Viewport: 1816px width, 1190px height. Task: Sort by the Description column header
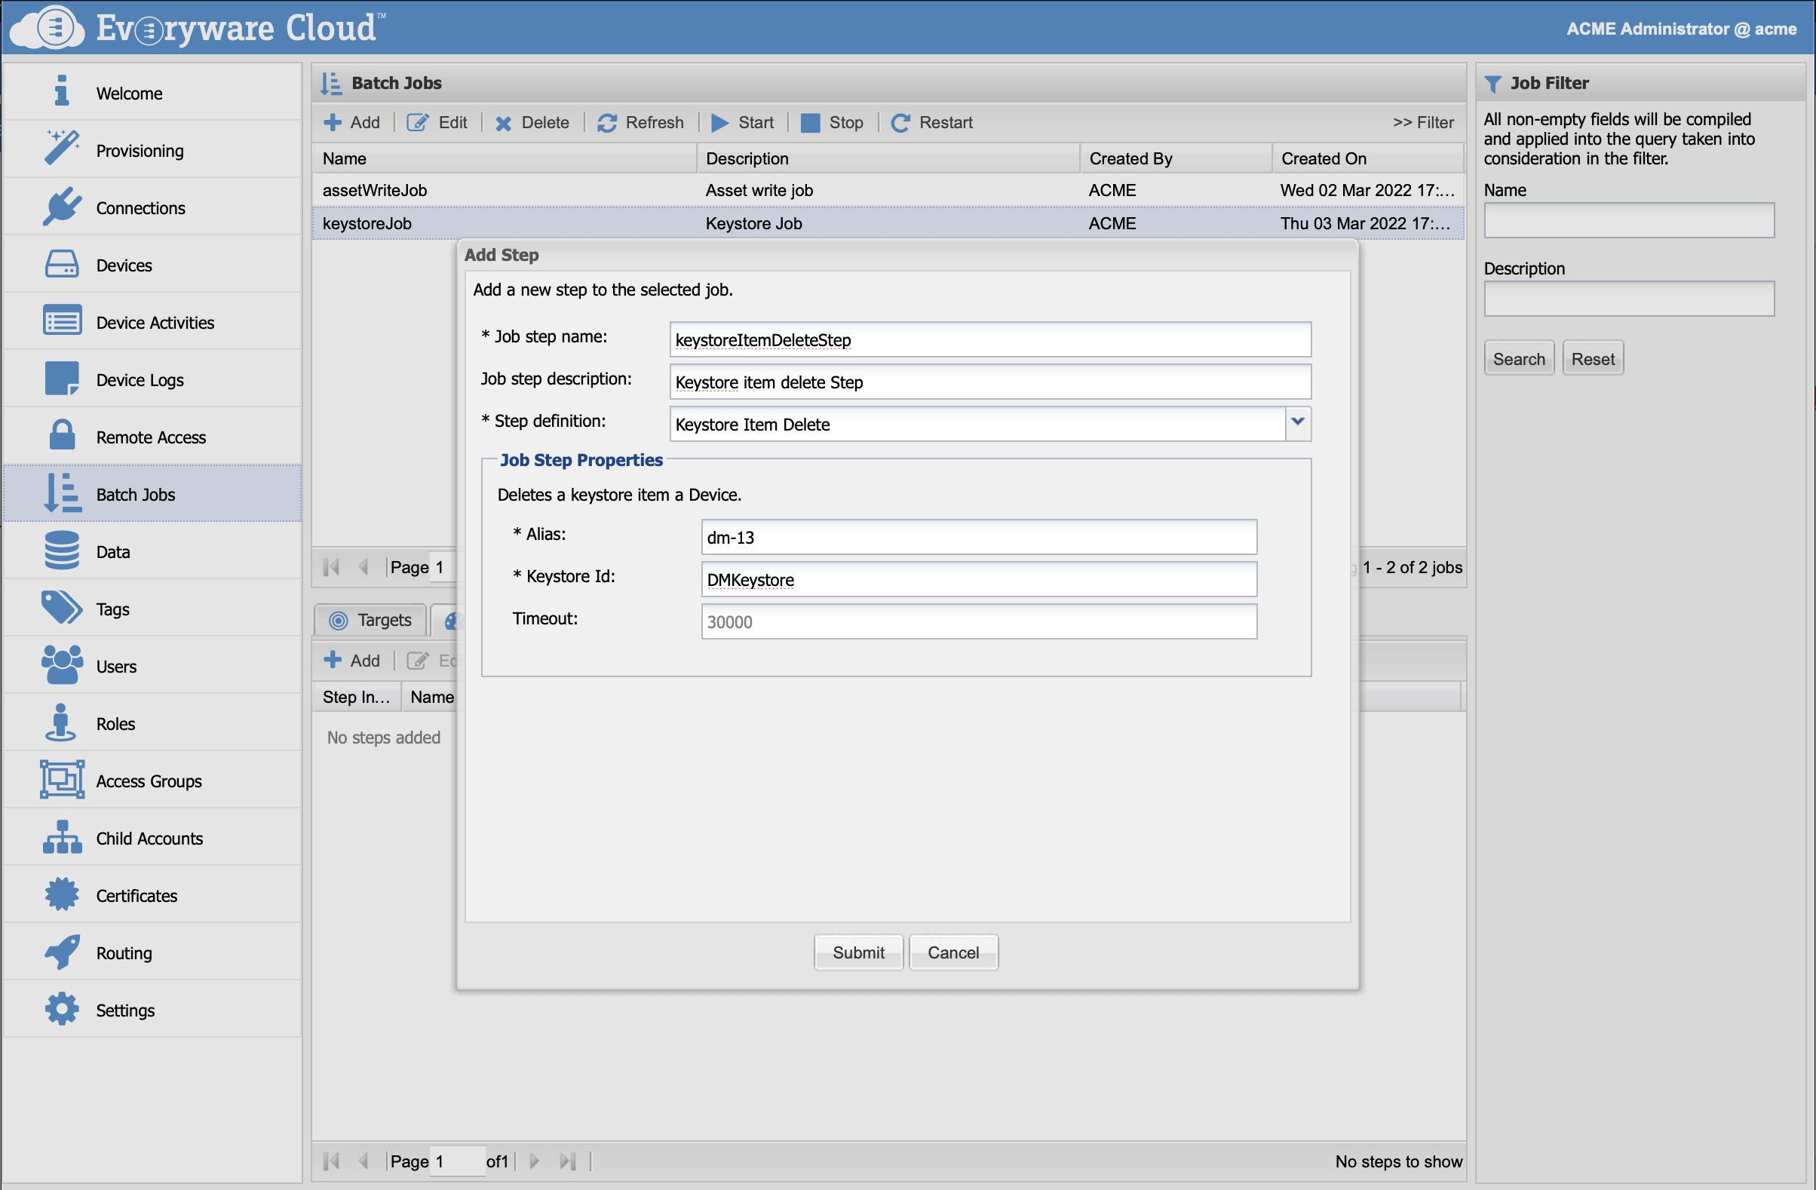(x=888, y=158)
